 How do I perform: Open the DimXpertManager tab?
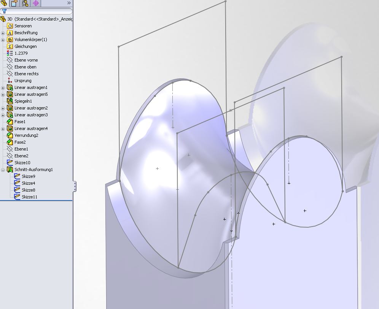coord(36,3)
